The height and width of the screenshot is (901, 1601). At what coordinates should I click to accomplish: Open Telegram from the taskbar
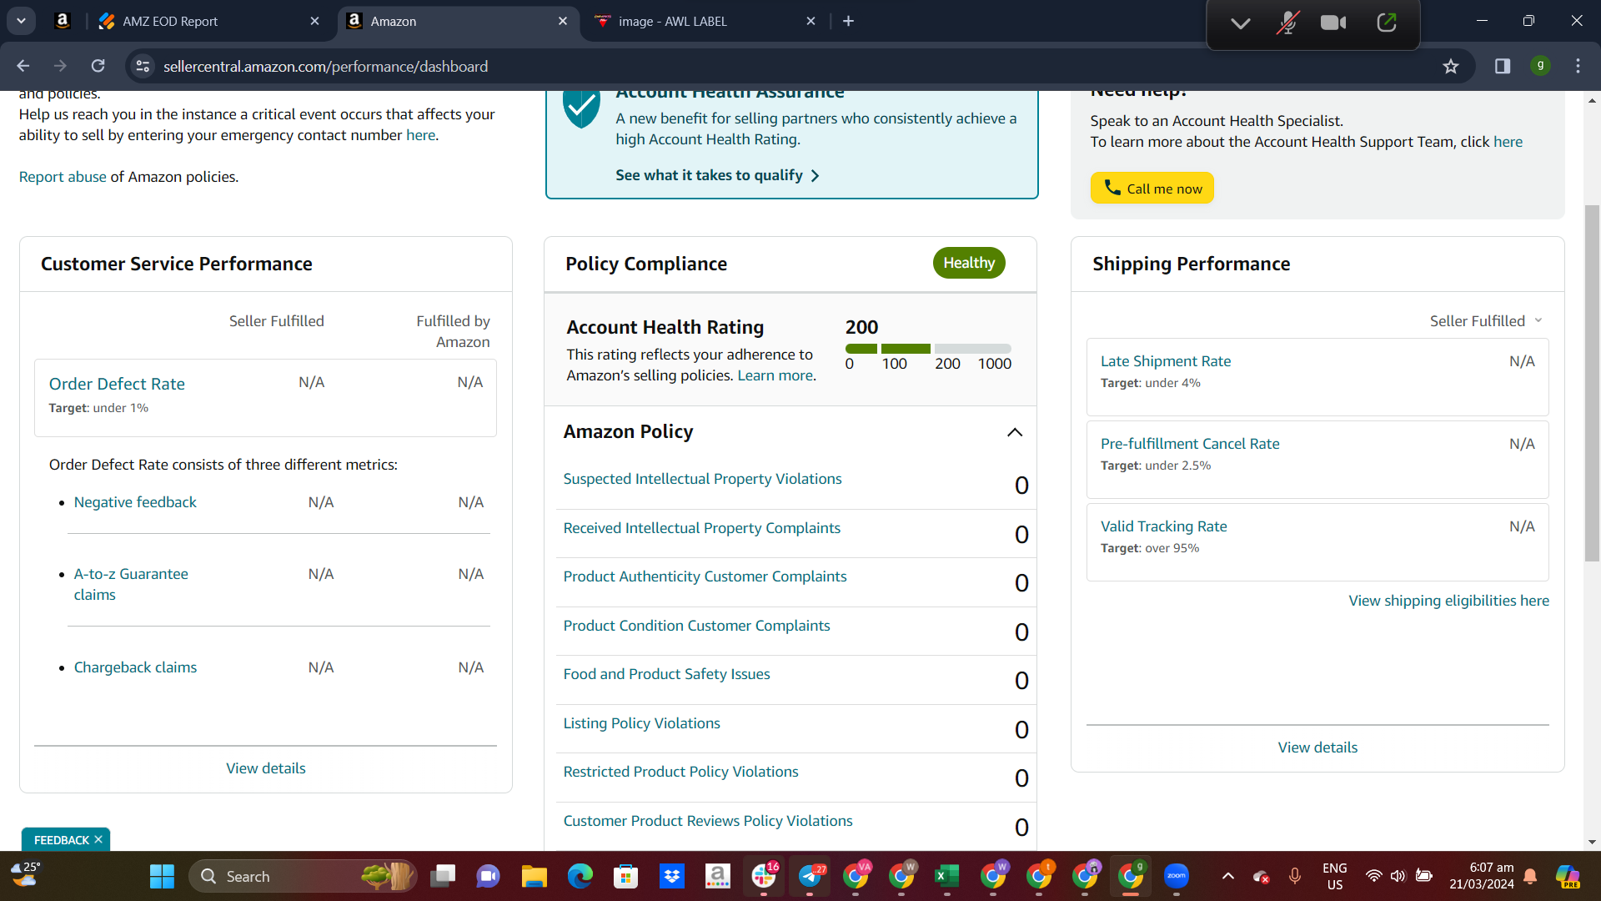(x=809, y=876)
